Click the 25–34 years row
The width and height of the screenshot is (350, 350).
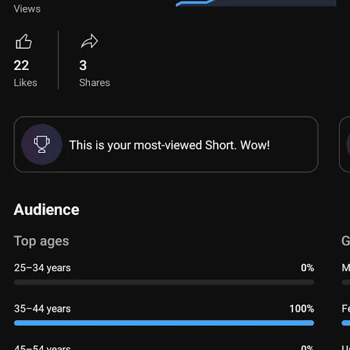click(x=164, y=274)
